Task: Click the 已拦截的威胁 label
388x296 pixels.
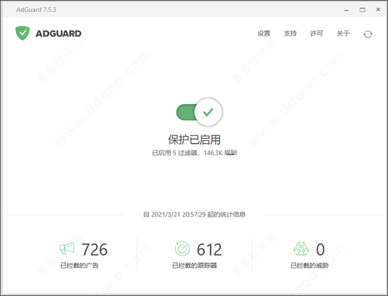Action: pos(310,266)
